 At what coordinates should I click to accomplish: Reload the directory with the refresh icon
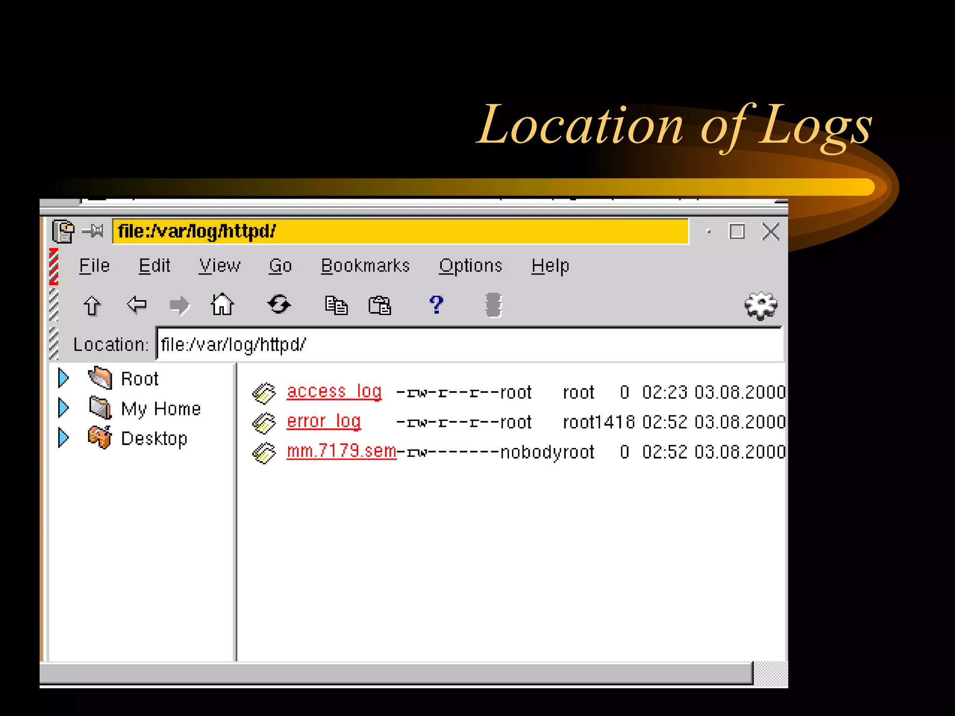(279, 304)
